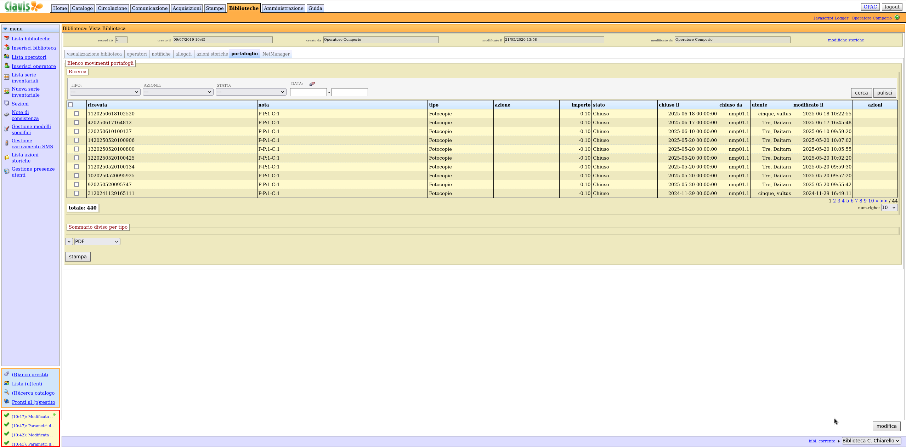Open the TIPO filter dropdown

point(105,92)
